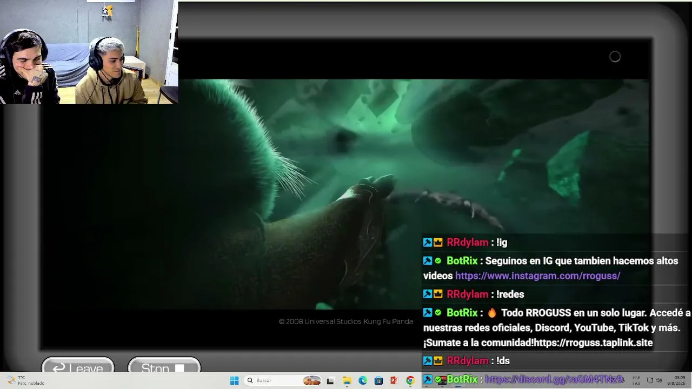Click the moderator sword badge on BotRix 'Seguinos' message
This screenshot has width=692, height=389.
tap(428, 261)
